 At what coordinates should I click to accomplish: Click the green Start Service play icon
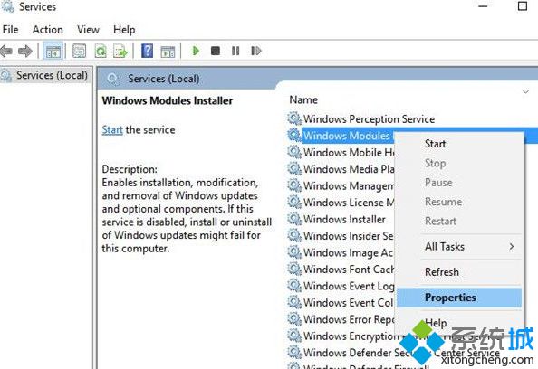(x=196, y=51)
